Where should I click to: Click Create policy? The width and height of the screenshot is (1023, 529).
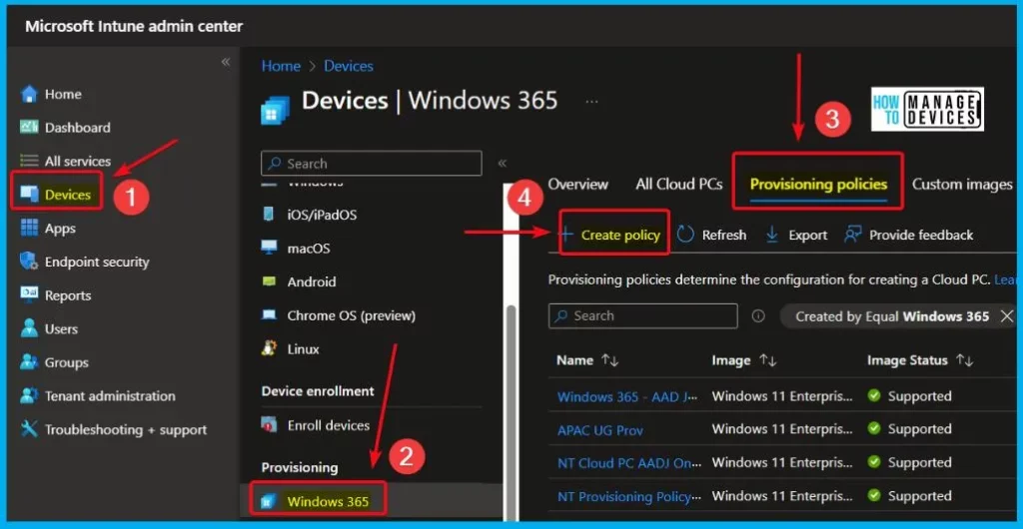(610, 236)
